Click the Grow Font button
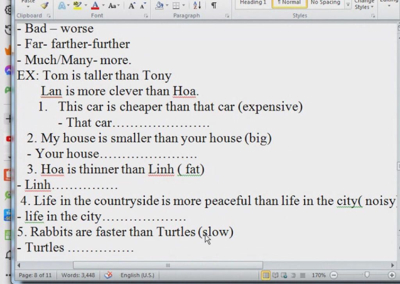The height and width of the screenshot is (284, 400). pos(132,5)
